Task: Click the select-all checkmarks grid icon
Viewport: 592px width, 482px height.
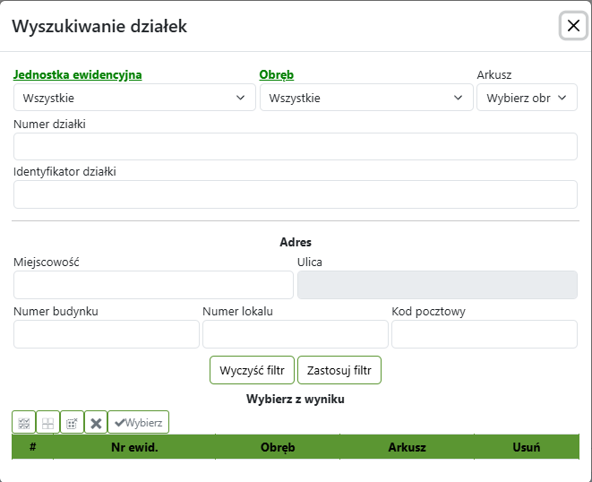Action: (24, 423)
